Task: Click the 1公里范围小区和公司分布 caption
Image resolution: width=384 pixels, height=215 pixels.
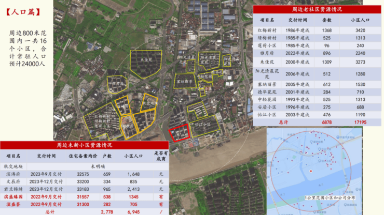Action: point(330,198)
